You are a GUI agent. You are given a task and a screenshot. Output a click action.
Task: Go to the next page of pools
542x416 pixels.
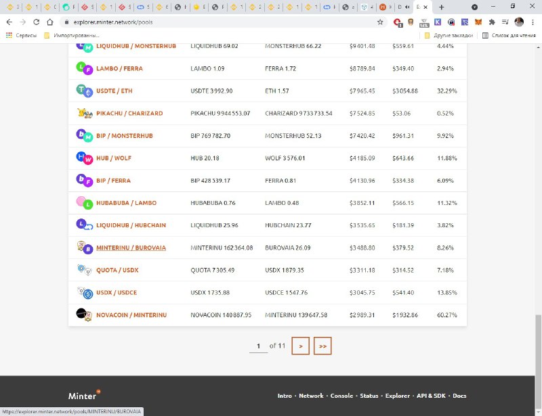300,346
